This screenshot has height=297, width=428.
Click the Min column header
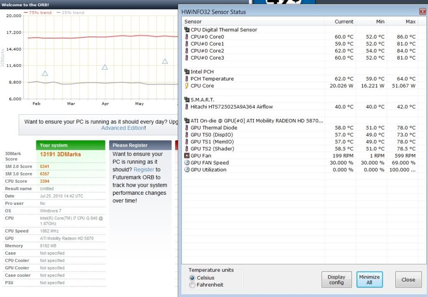pyautogui.click(x=371, y=22)
